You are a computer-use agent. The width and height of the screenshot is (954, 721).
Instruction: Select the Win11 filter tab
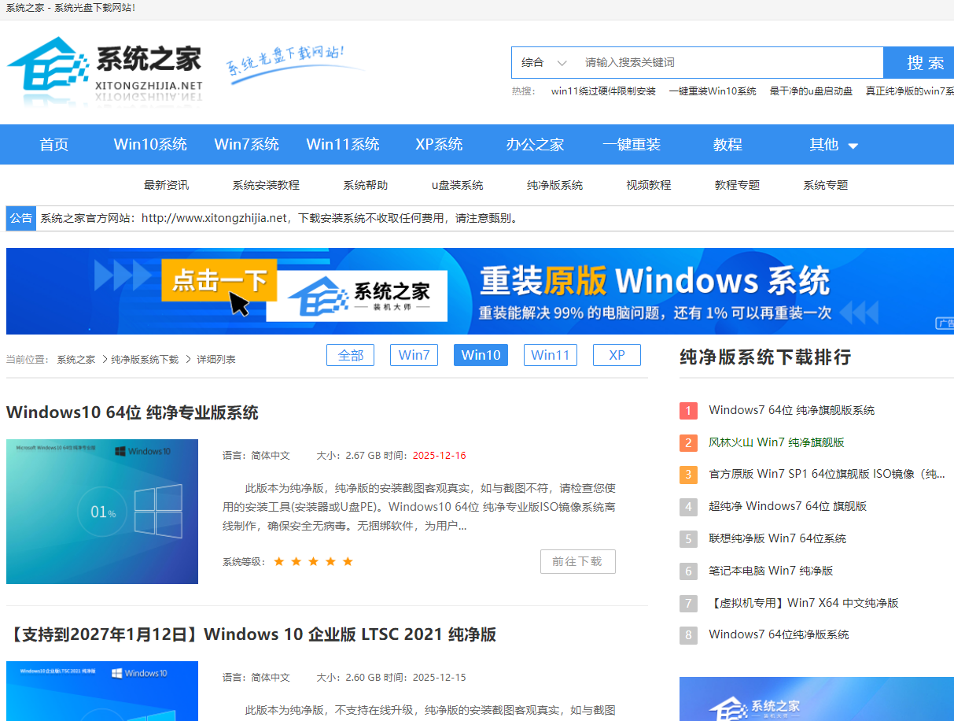click(551, 355)
